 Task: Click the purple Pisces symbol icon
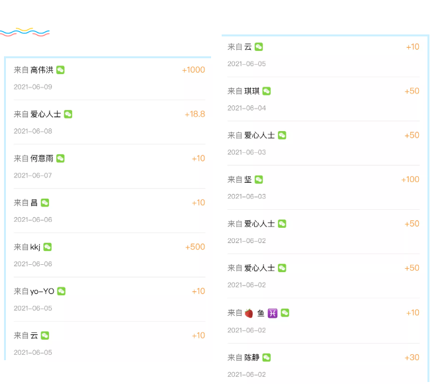point(273,313)
